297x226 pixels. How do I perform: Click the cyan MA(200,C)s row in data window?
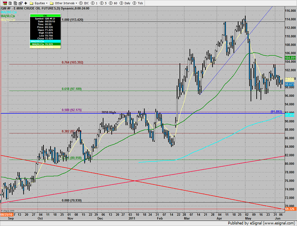45,41
